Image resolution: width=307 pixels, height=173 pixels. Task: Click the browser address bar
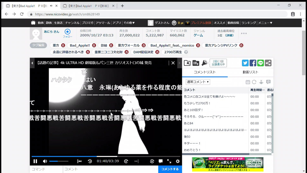(x=157, y=14)
